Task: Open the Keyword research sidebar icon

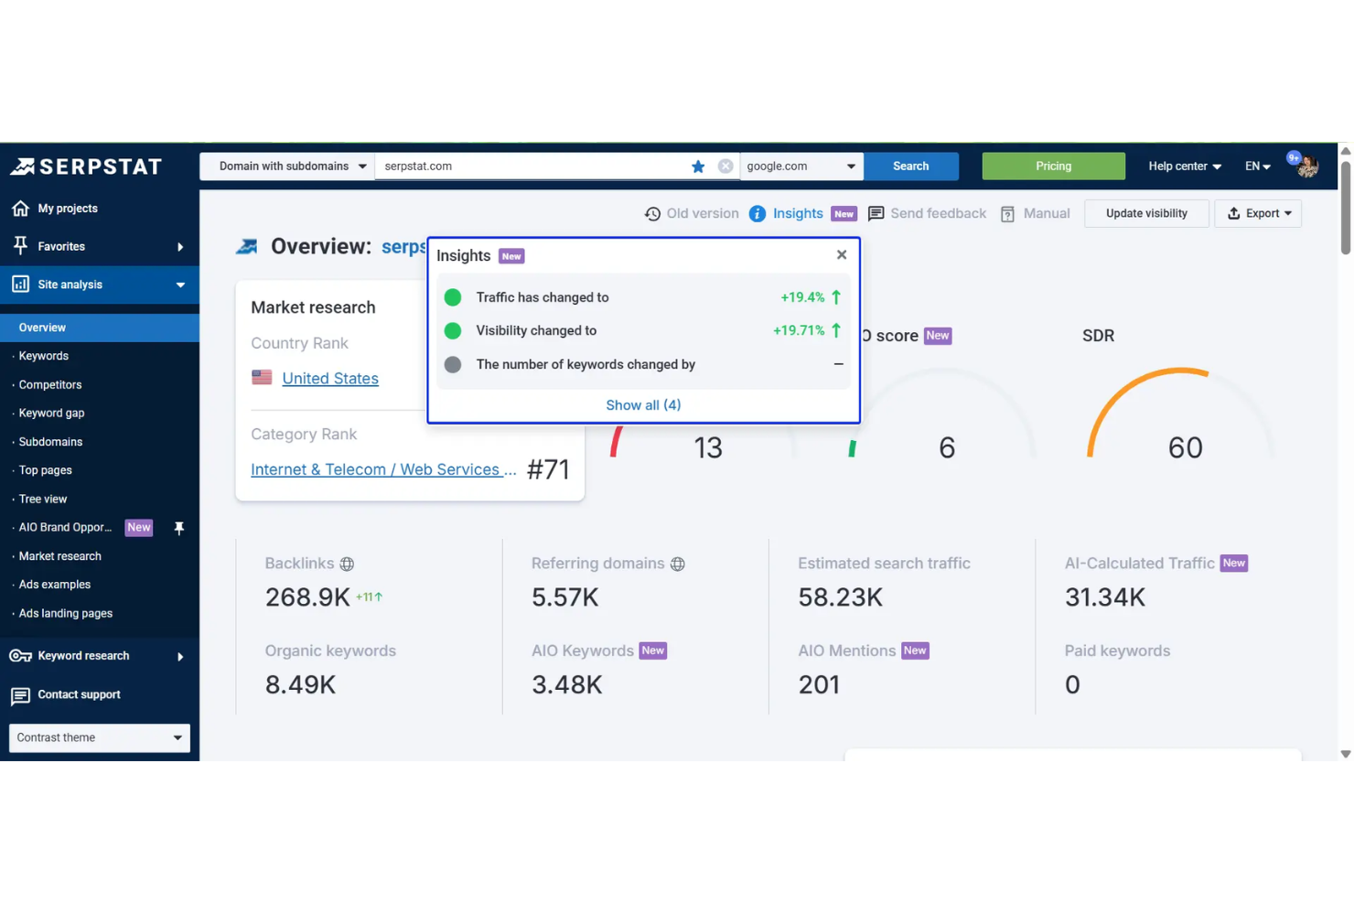Action: click(x=20, y=656)
